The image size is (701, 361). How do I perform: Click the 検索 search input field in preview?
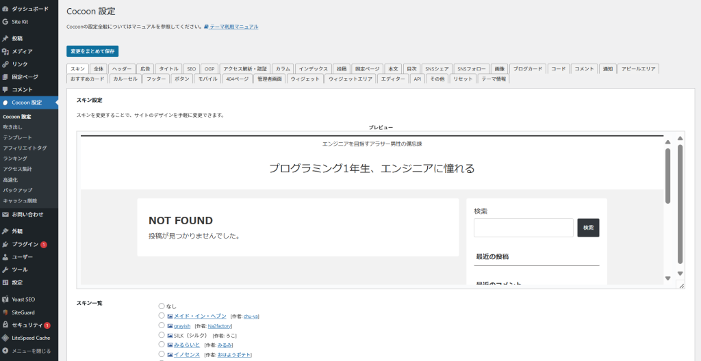(x=523, y=228)
